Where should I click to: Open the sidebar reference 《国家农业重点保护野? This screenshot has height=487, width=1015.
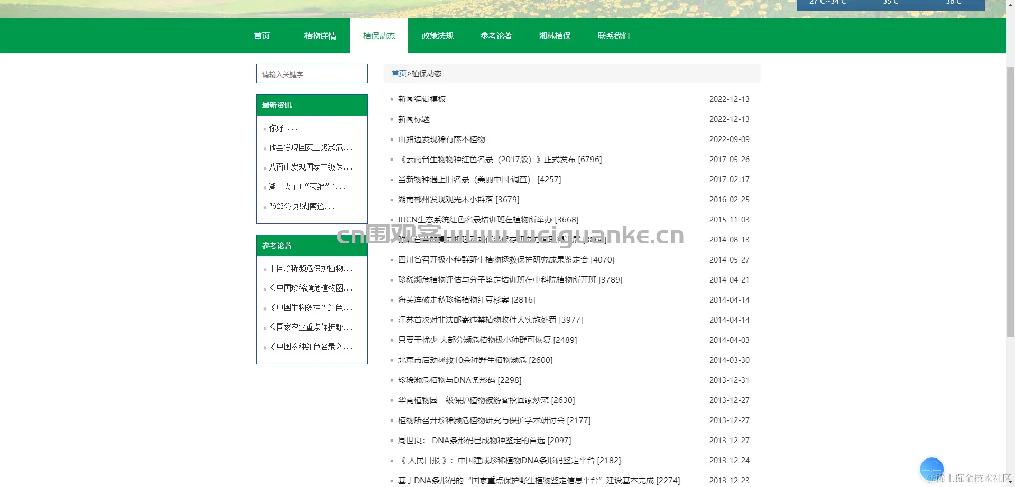[310, 327]
